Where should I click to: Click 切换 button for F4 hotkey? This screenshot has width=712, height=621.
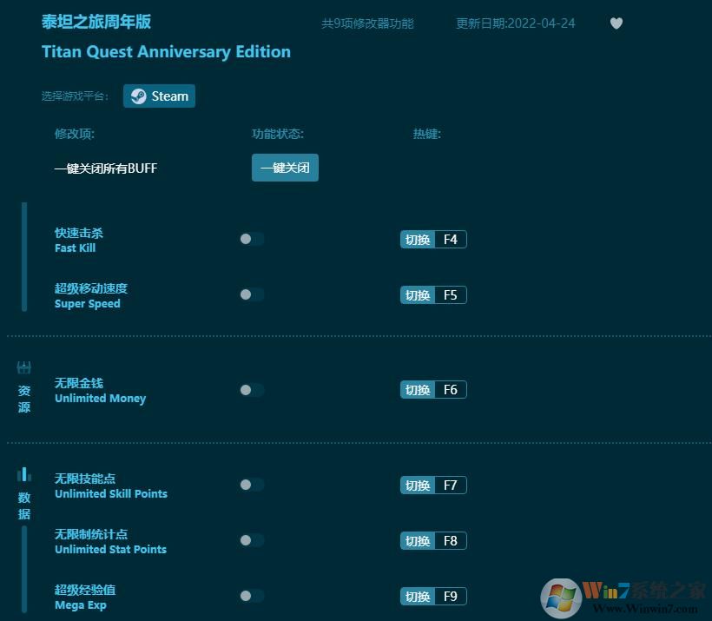(418, 240)
